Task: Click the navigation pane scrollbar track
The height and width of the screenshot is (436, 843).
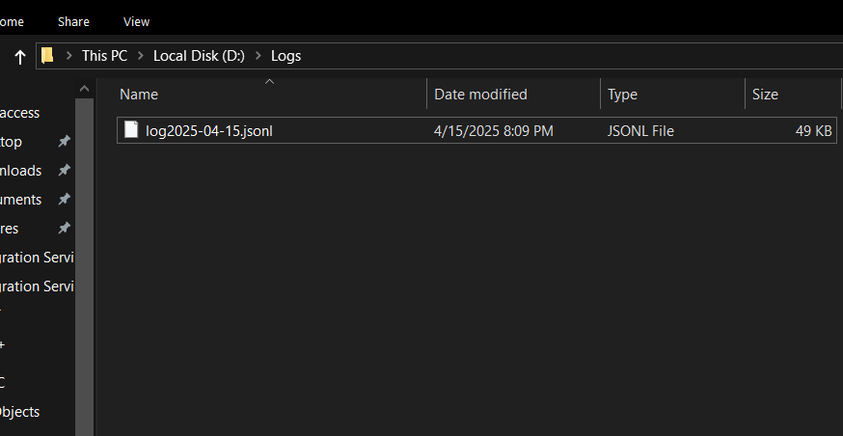Action: [x=85, y=289]
